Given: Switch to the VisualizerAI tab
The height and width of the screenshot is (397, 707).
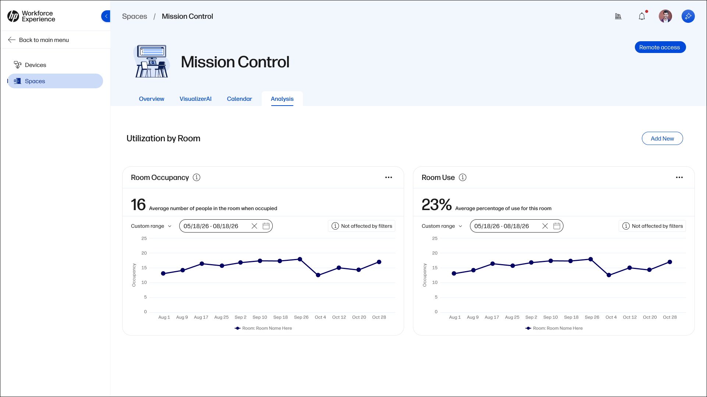Looking at the screenshot, I should click(x=195, y=99).
